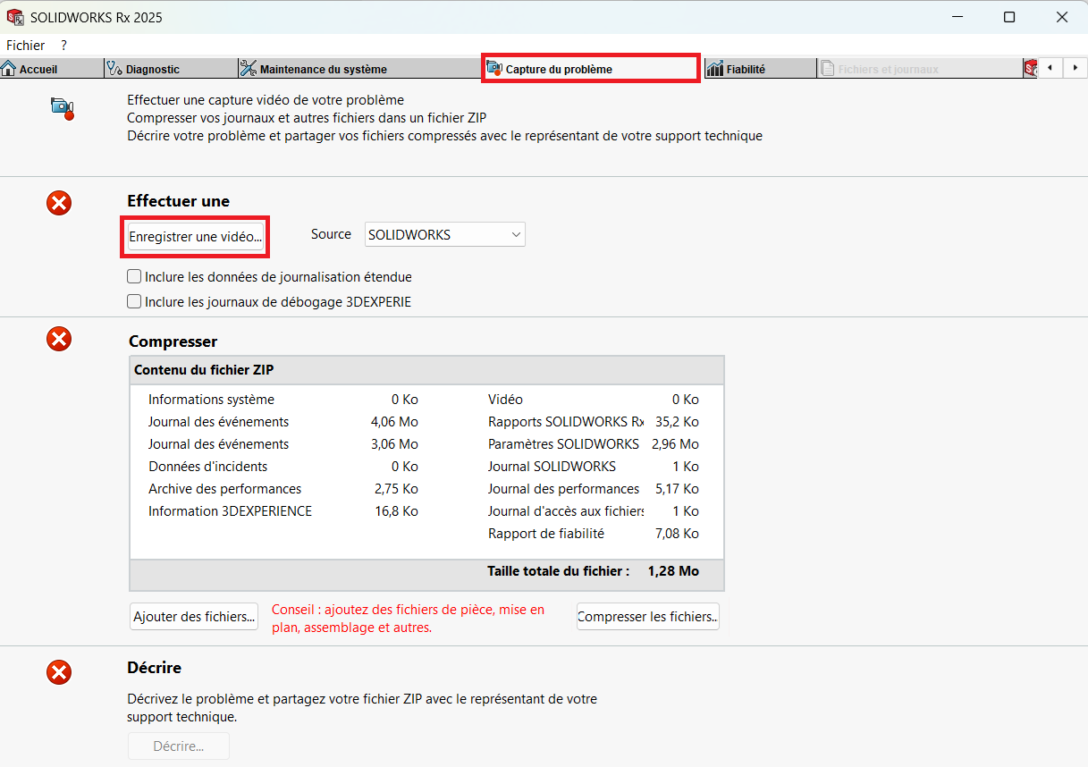The width and height of the screenshot is (1088, 767).
Task: Select Archive des performances entry
Action: 283,489
